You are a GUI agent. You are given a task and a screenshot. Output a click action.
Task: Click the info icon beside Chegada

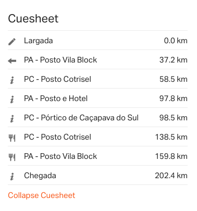point(12,177)
